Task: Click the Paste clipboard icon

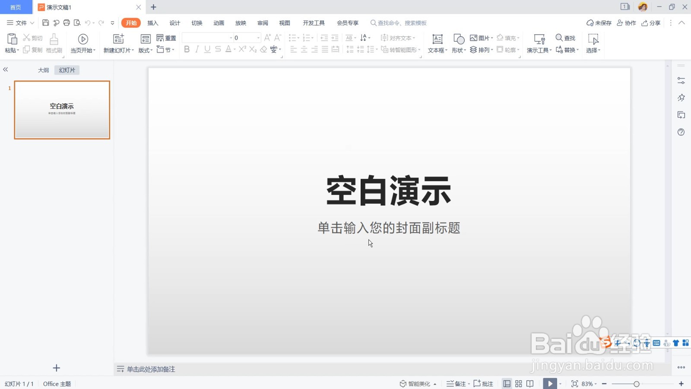Action: [12, 39]
